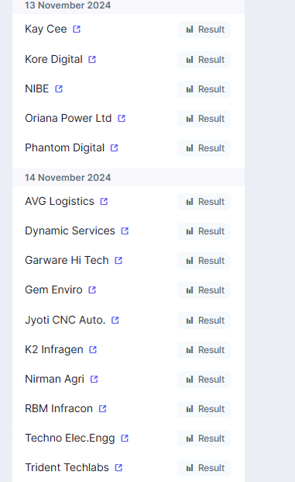Open the Jyoti CNC Auto. company name
295x482 pixels.
point(65,320)
